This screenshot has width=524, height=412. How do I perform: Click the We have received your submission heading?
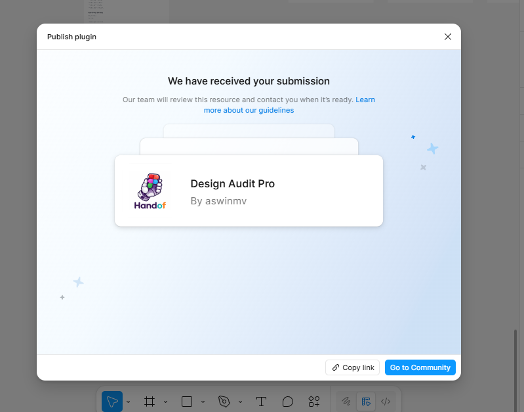[249, 81]
